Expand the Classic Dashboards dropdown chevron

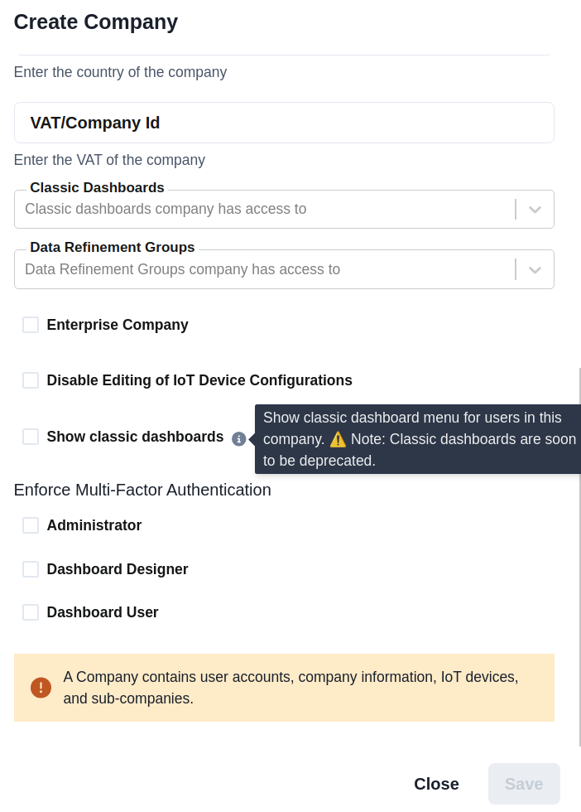pos(535,209)
